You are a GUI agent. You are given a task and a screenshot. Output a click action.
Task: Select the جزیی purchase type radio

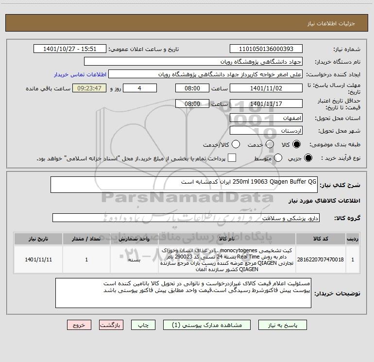(x=308, y=158)
